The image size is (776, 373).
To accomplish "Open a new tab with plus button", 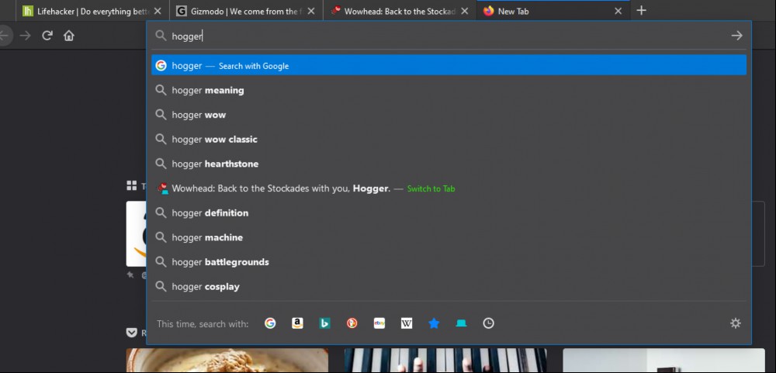I will pyautogui.click(x=641, y=10).
